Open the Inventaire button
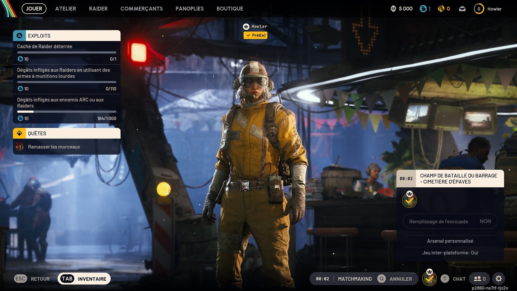Viewport: 517px width, 291px height. [84, 279]
